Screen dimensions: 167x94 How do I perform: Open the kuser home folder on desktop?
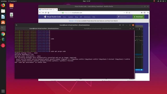(x=11, y=6)
